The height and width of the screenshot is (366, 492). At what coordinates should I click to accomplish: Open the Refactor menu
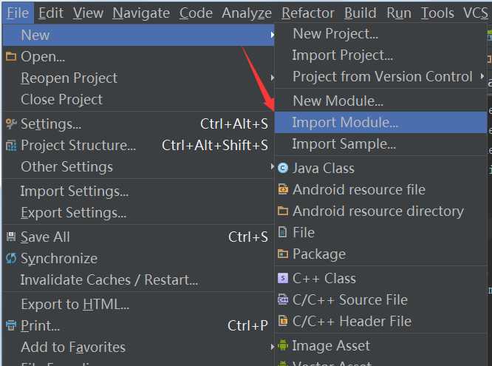click(307, 13)
